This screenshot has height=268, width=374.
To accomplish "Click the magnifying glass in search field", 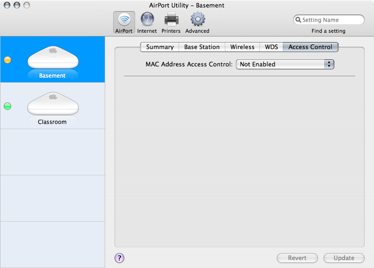I will [298, 20].
